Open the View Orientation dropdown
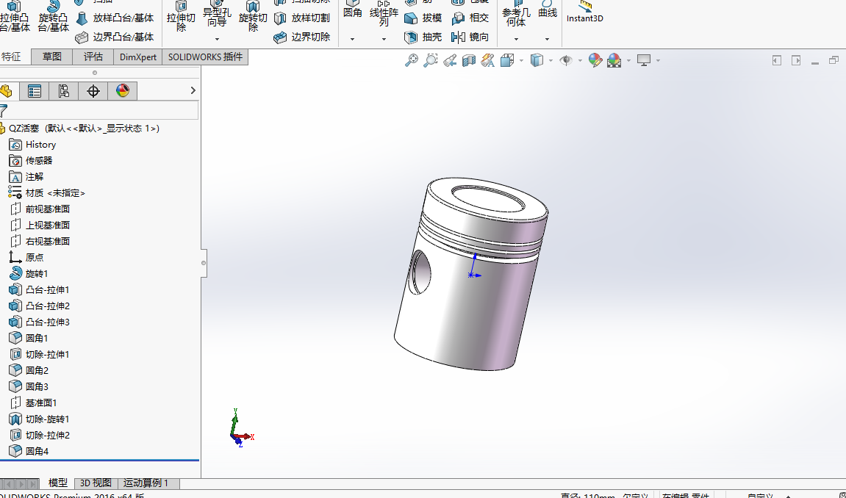Viewport: 846px width, 498px height. pyautogui.click(x=520, y=60)
